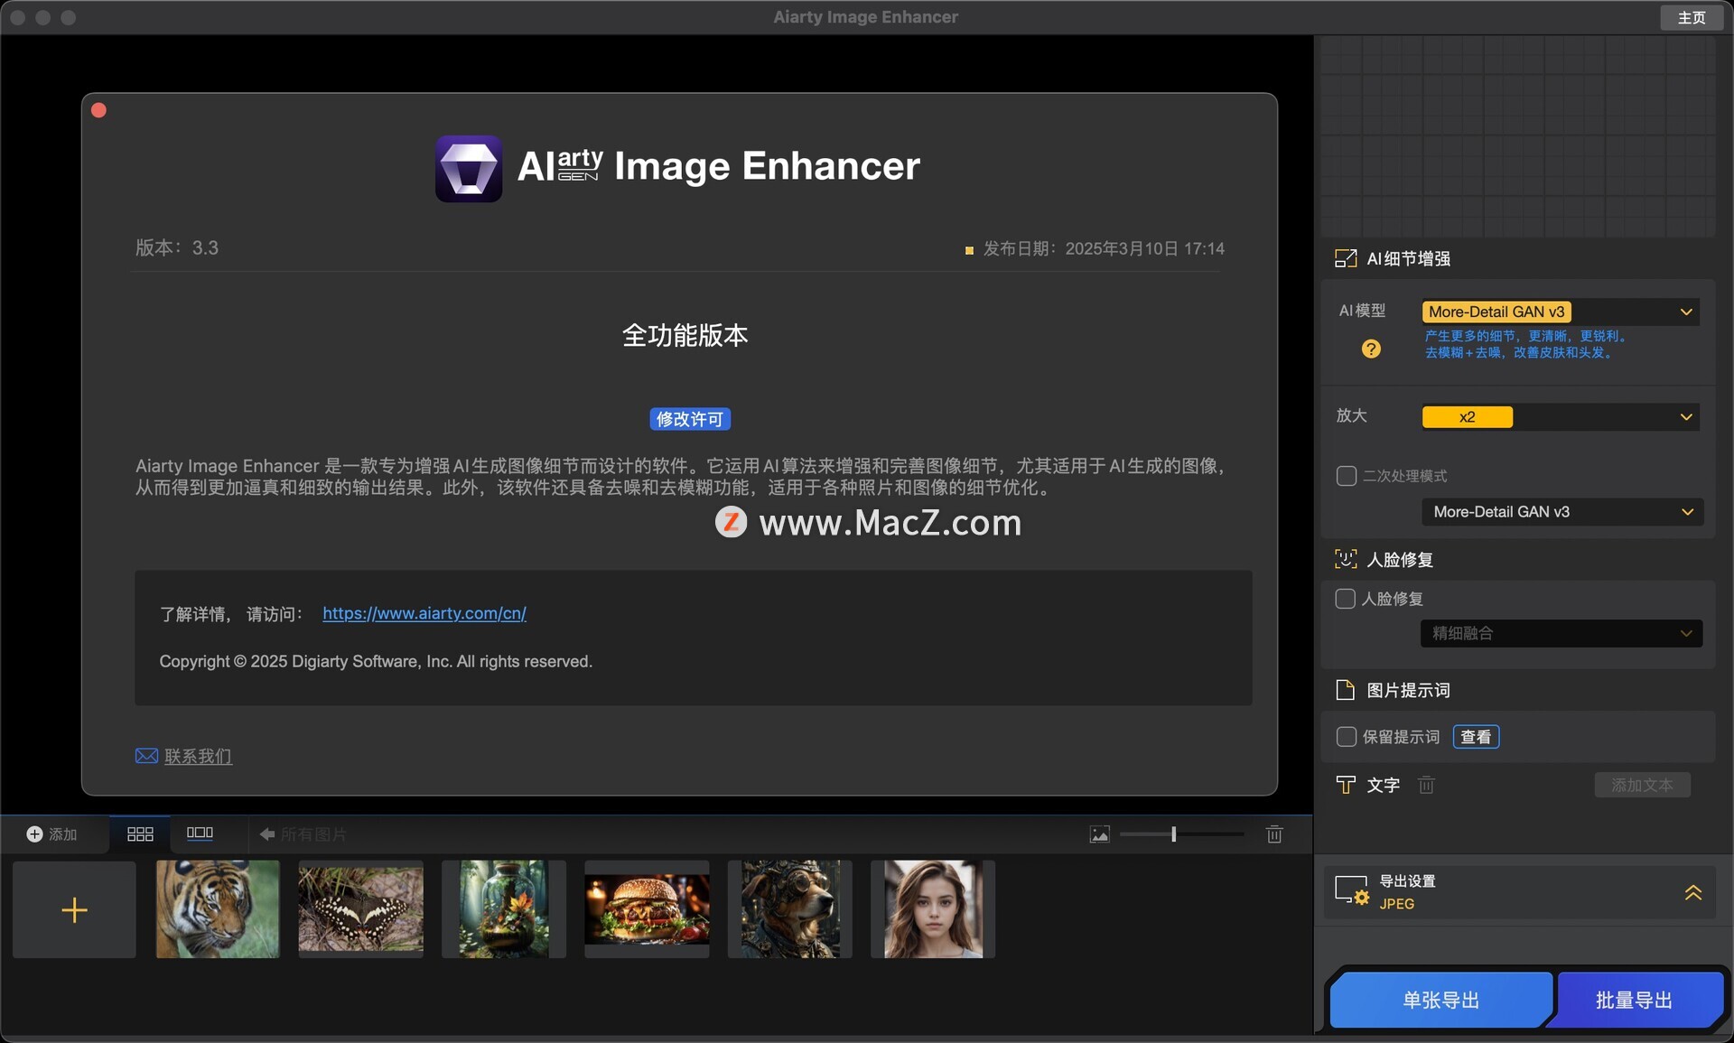Click the 全功能版本 heading

click(685, 335)
